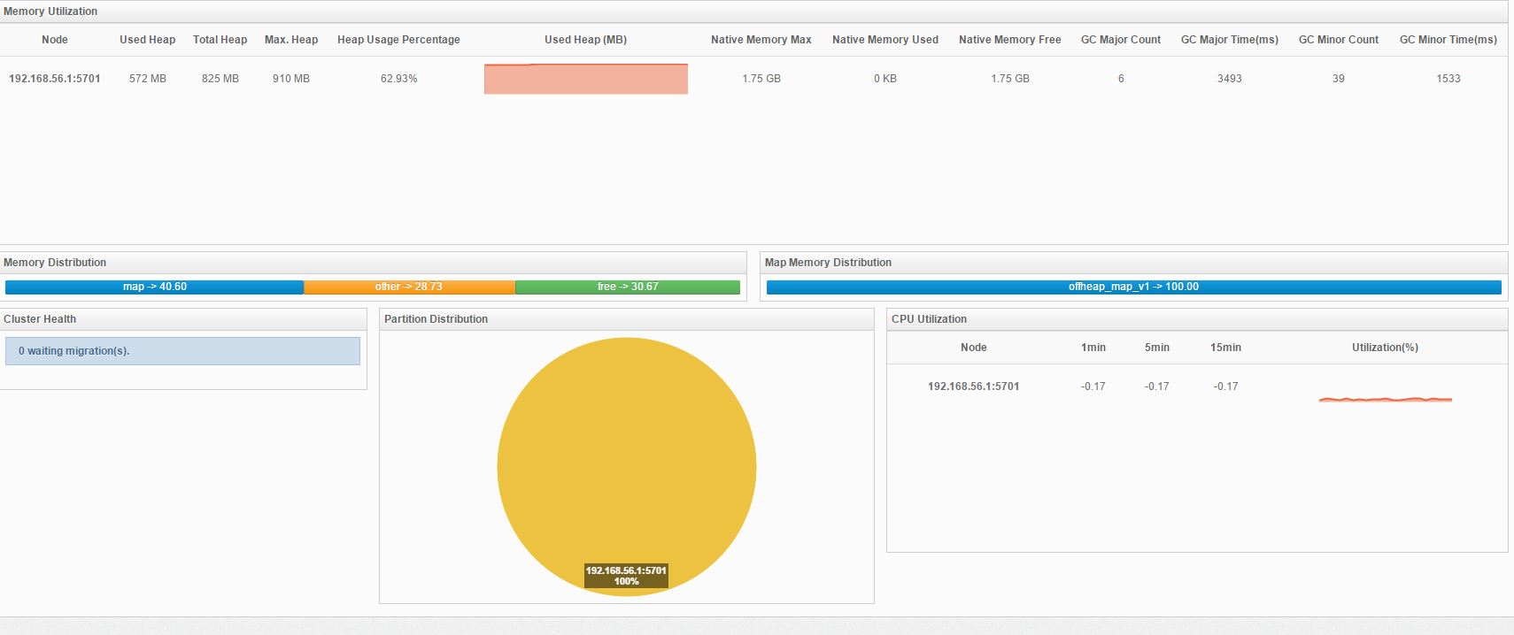
Task: Click the Memory Utilization panel title
Action: [50, 11]
